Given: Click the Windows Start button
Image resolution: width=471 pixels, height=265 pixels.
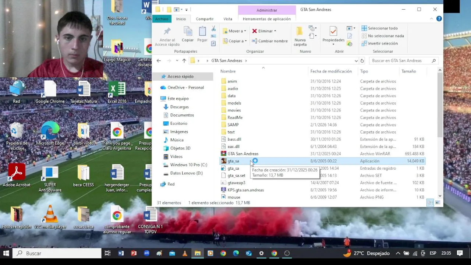Looking at the screenshot, I should pos(6,253).
